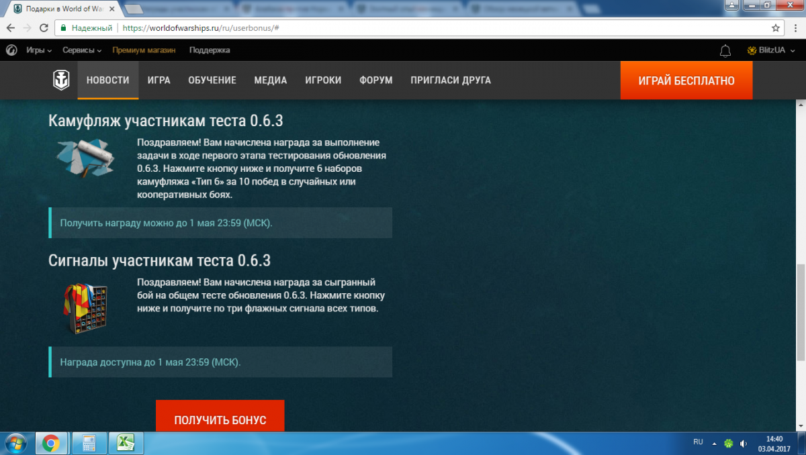806x455 pixels.
Task: Open the Премиум магазин link
Action: [144, 50]
